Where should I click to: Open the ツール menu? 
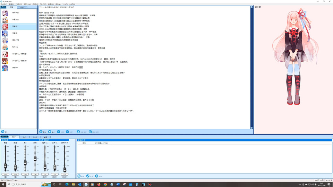pos(65,4)
